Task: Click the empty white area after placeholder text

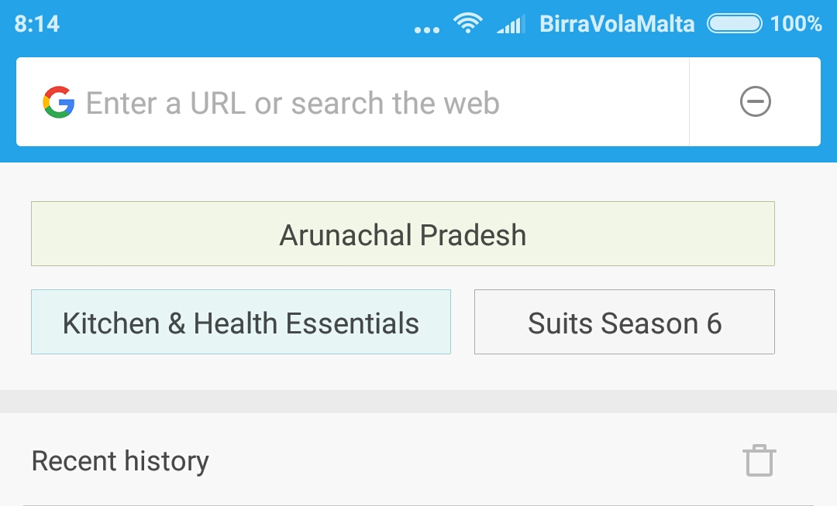Action: coord(593,101)
